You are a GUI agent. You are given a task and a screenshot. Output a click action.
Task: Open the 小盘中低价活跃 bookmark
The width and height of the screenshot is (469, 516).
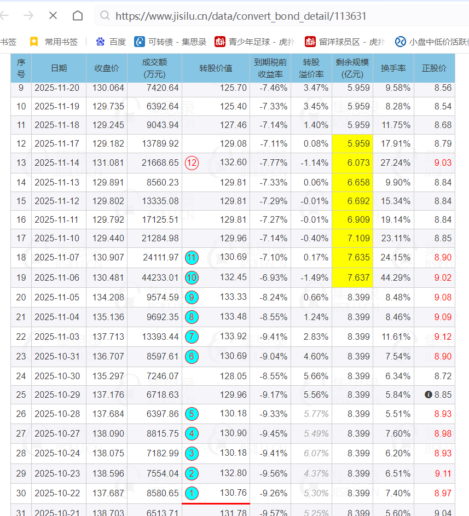[431, 42]
